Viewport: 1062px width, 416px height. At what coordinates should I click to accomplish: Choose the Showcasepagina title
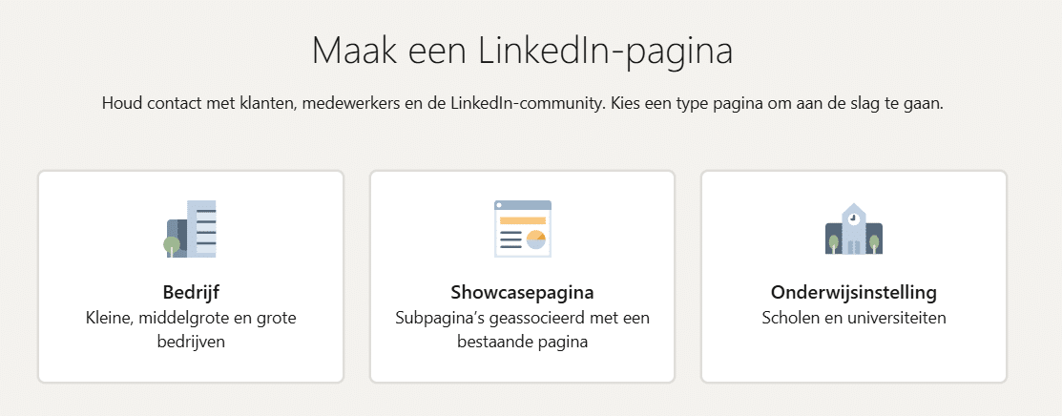tap(522, 292)
